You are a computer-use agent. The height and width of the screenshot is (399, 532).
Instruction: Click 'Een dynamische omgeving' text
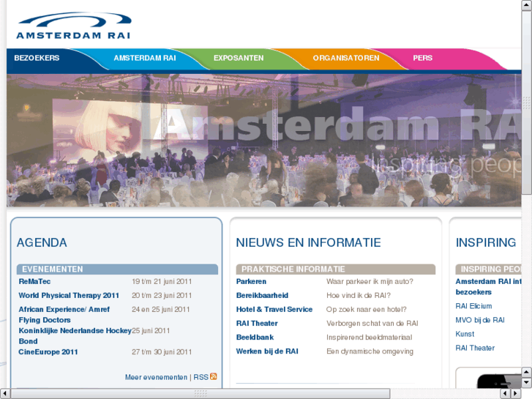(370, 351)
